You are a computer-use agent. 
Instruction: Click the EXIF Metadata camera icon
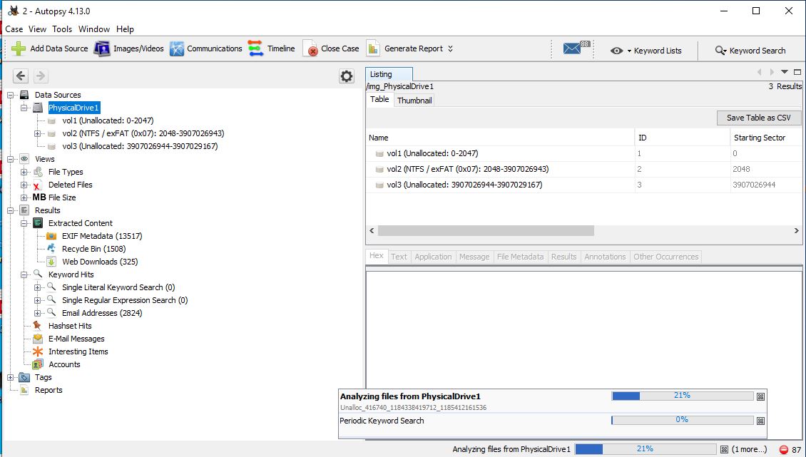pyautogui.click(x=51, y=236)
